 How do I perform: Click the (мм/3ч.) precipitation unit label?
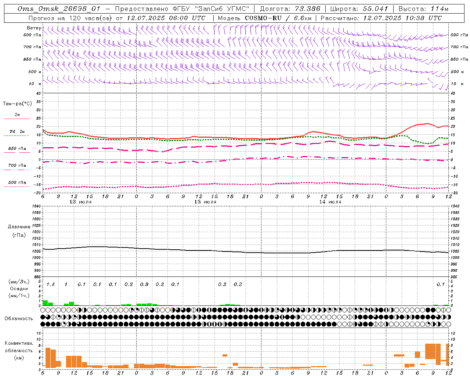[19, 282]
